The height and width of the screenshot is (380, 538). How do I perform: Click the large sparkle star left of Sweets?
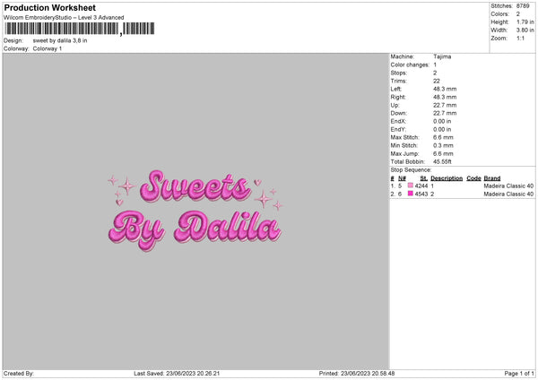coord(127,186)
